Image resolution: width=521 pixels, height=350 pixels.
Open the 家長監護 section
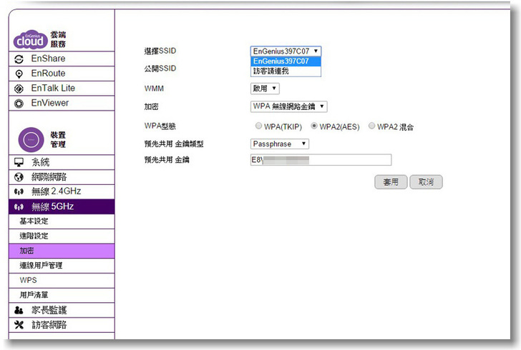click(x=62, y=310)
